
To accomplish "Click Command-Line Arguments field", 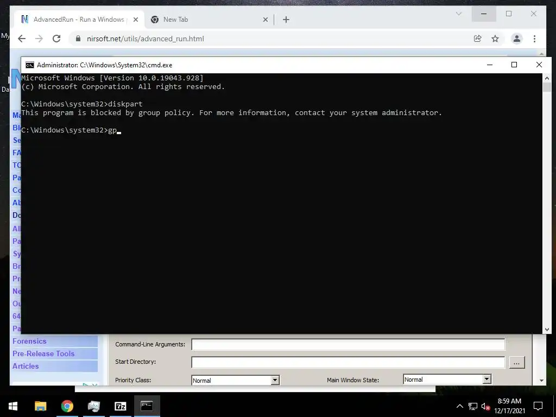I will 348,344.
